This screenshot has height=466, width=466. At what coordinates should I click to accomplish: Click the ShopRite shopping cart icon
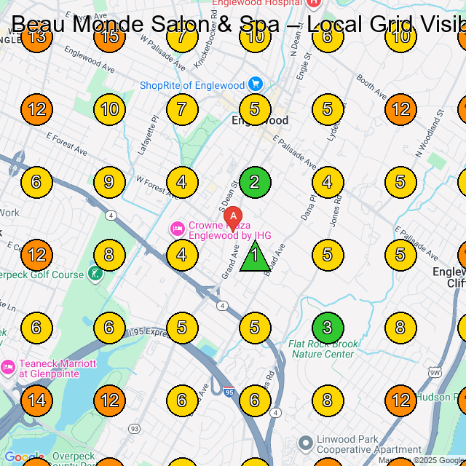[x=256, y=84]
